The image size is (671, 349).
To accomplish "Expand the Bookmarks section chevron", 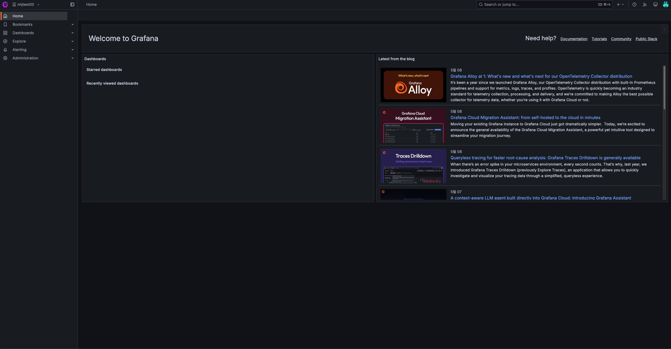I will click(73, 24).
